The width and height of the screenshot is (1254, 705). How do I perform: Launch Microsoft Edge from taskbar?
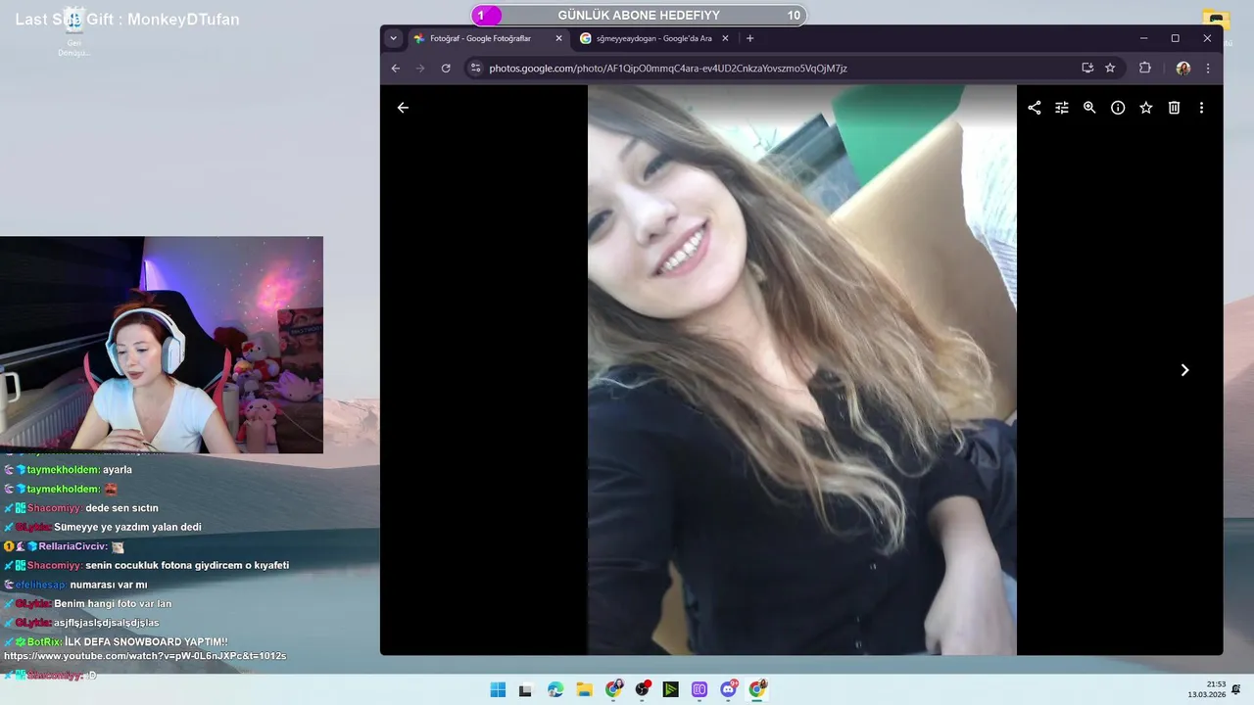tap(555, 689)
